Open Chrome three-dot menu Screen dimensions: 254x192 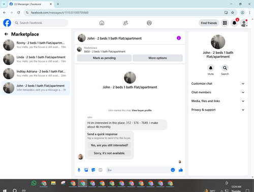click(249, 13)
